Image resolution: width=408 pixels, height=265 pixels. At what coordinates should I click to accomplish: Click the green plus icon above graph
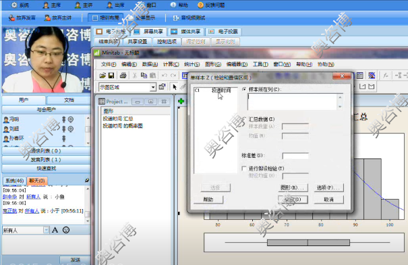click(x=181, y=101)
